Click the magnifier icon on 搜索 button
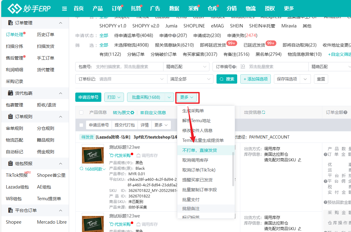Image resolution: width=351 pixels, height=232 pixels. pos(222,79)
